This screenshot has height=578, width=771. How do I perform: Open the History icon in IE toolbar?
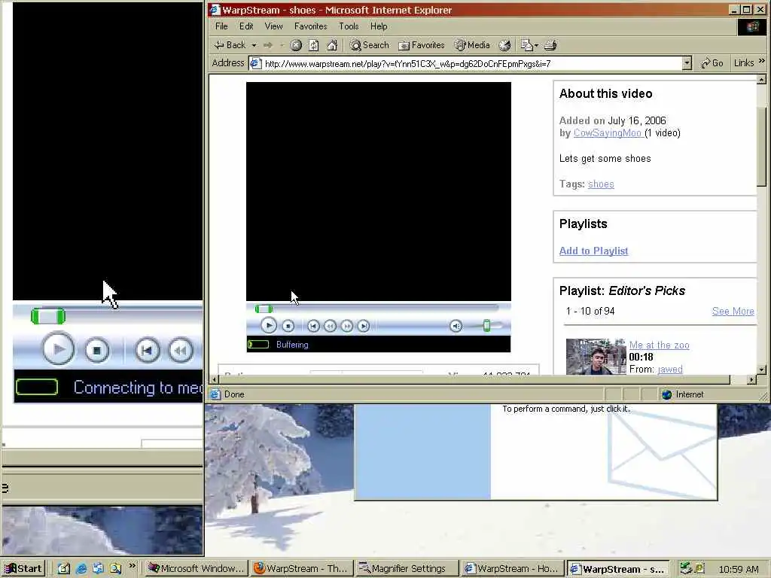pos(504,45)
